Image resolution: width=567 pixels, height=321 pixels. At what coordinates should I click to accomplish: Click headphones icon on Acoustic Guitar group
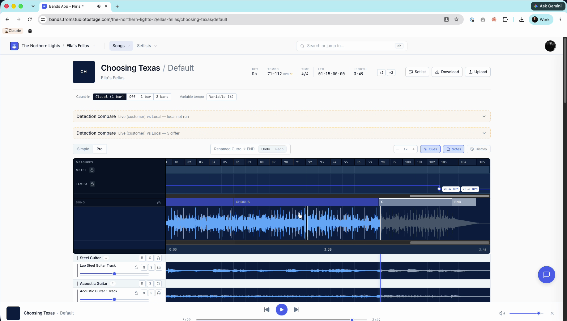coord(158,284)
